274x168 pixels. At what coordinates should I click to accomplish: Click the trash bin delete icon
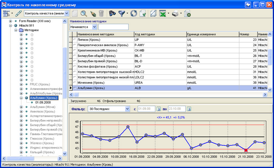click(101, 14)
